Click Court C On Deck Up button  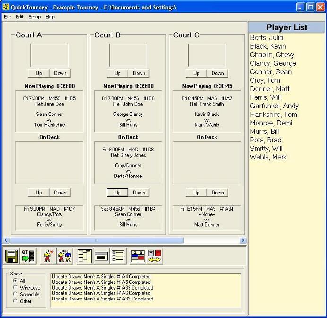pyautogui.click(x=196, y=193)
